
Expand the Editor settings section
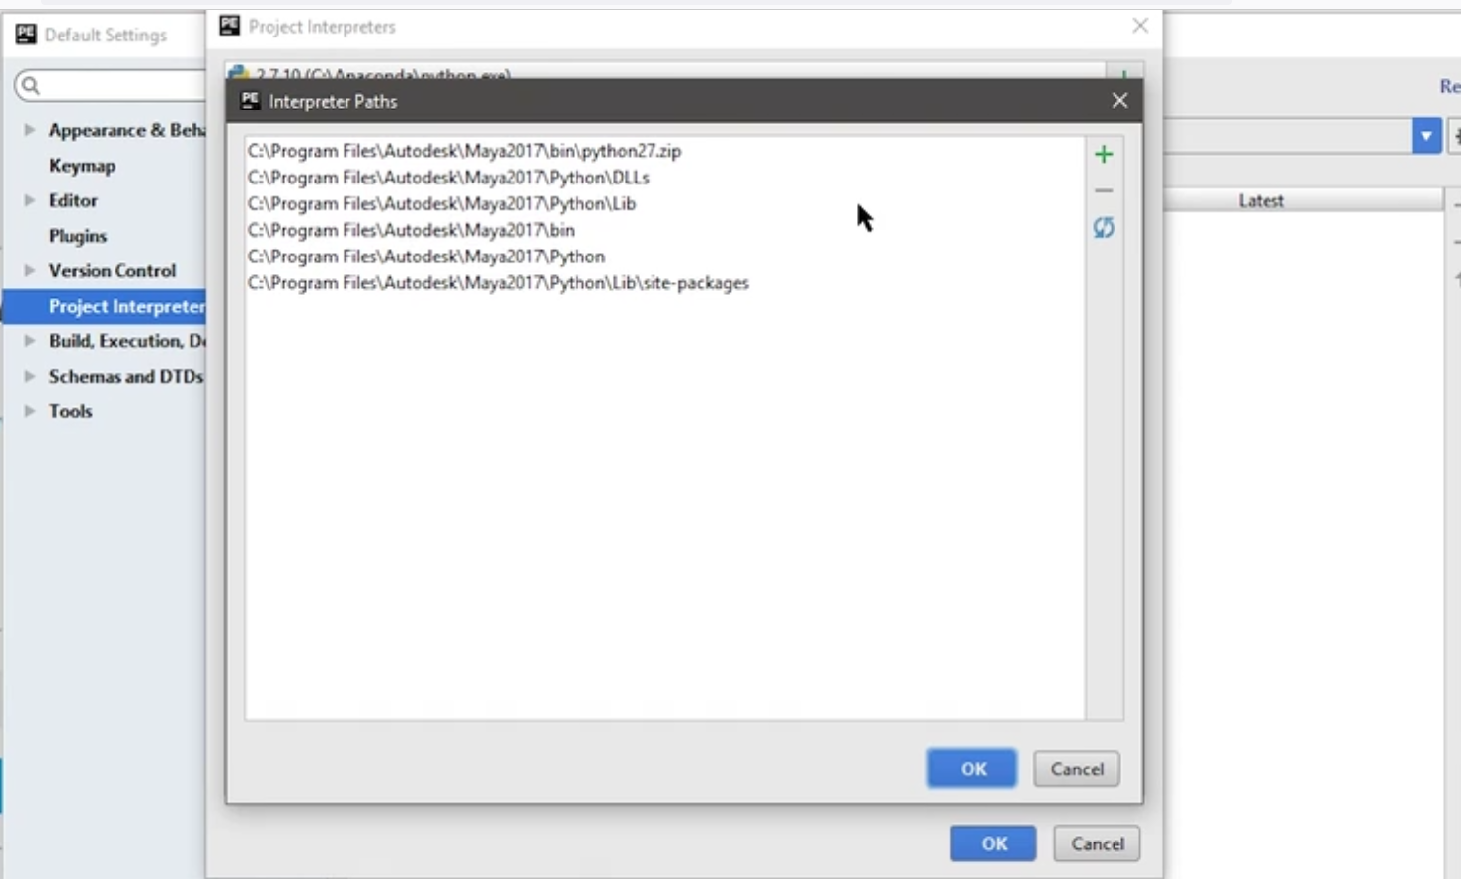tap(29, 200)
